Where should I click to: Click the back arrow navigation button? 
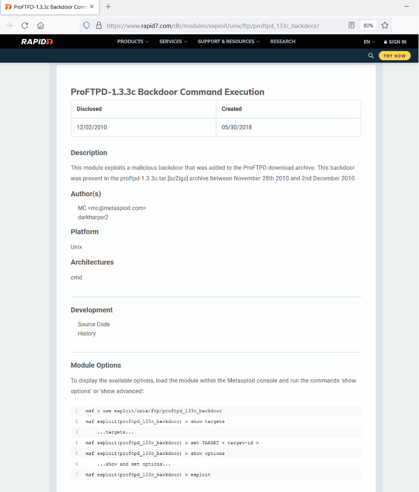(x=9, y=26)
